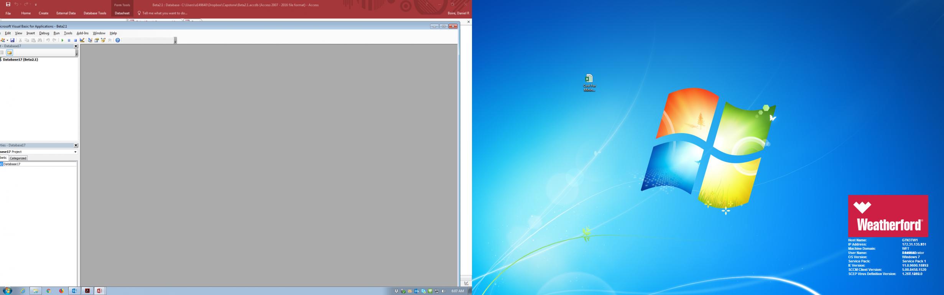Click the Paste icon in VBA toolbar
The image size is (944, 295).
[x=33, y=40]
